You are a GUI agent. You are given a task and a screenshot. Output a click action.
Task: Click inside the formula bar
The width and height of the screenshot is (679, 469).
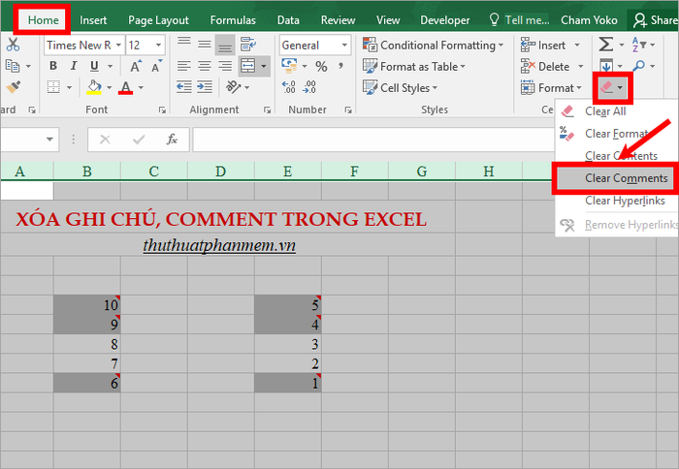pyautogui.click(x=373, y=140)
